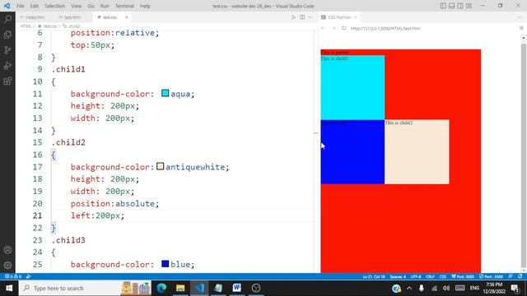527x296 pixels.
Task: Toggle the Secondary Side Bar layout icon
Action: (x=460, y=6)
